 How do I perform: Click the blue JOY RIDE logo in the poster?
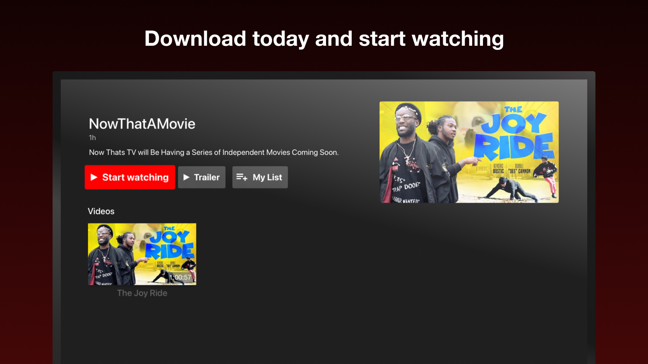[515, 138]
